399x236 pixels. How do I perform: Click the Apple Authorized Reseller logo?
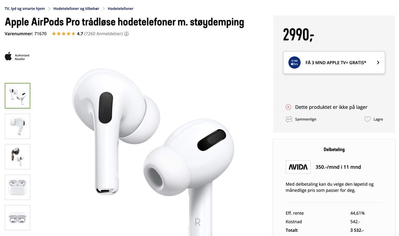[17, 57]
